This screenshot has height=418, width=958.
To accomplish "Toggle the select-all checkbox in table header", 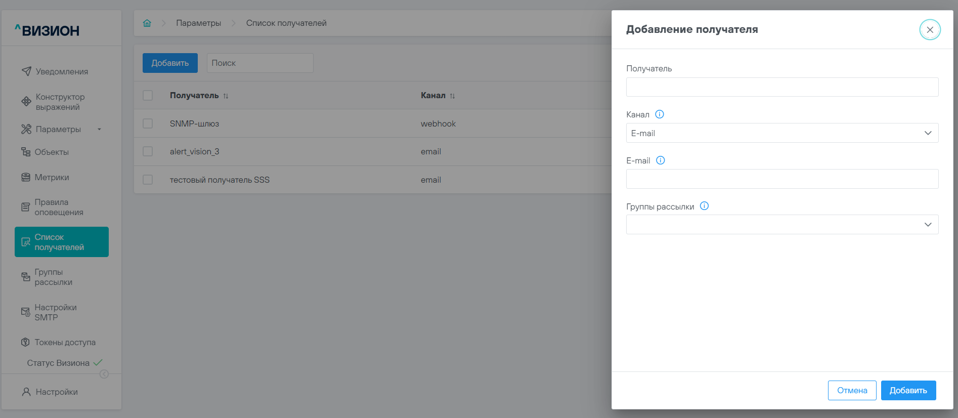I will coord(148,96).
